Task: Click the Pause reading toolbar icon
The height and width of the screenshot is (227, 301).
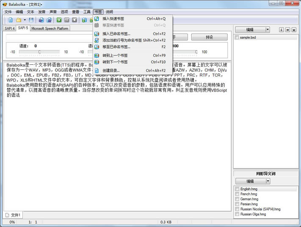Action: point(66,20)
